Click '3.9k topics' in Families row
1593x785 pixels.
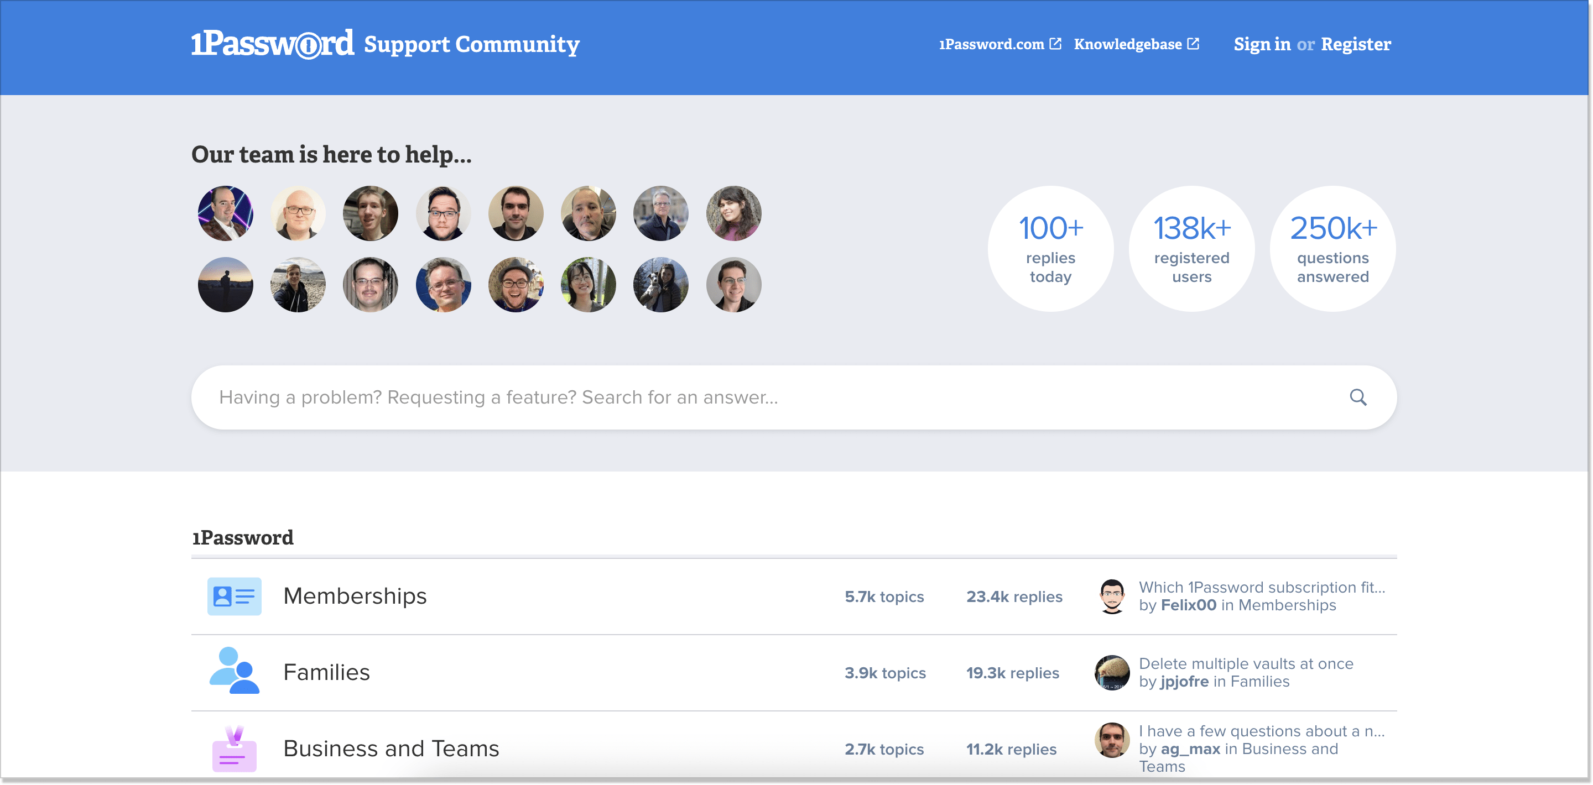tap(885, 673)
